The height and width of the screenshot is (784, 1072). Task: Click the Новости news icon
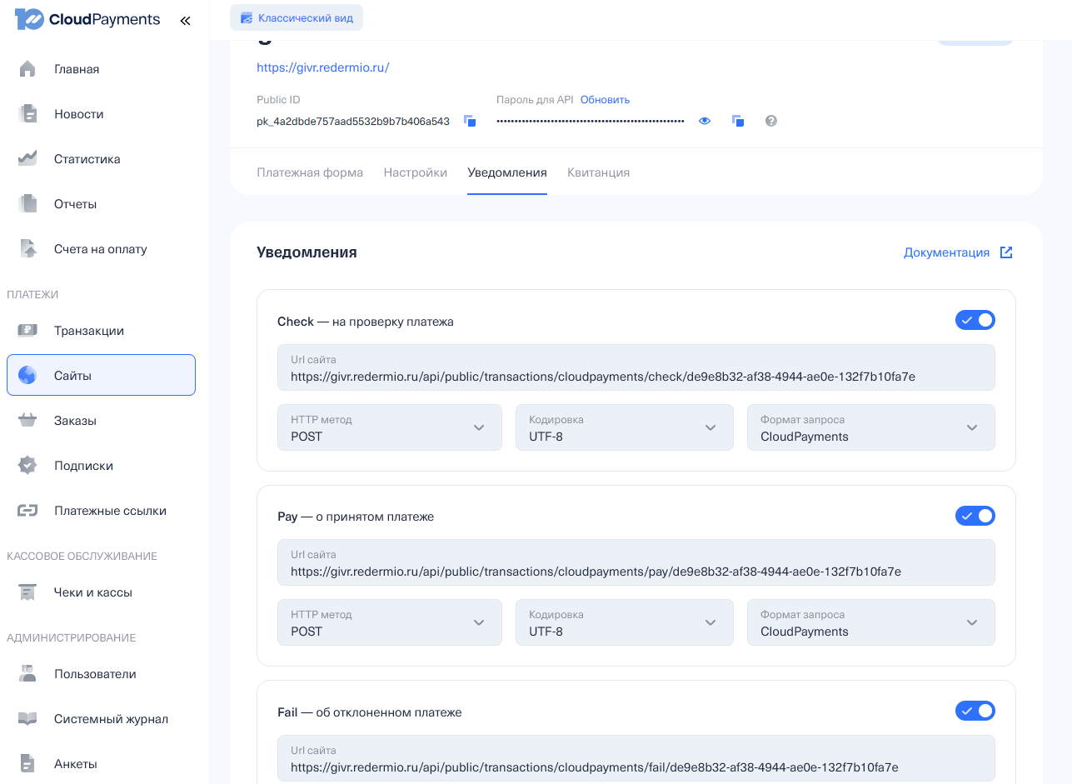pyautogui.click(x=27, y=114)
